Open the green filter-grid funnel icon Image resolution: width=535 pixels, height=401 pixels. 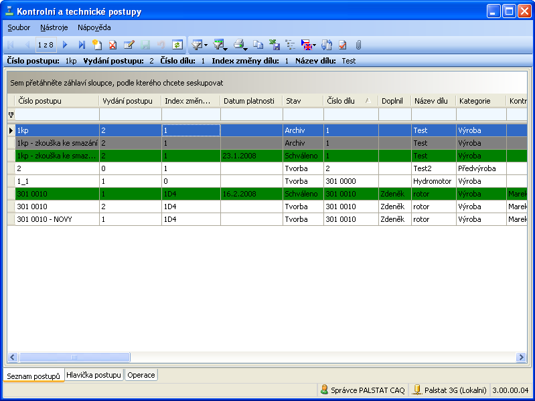(219, 45)
